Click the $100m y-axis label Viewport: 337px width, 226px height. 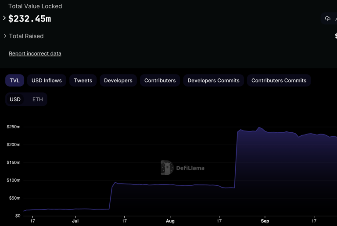14,180
